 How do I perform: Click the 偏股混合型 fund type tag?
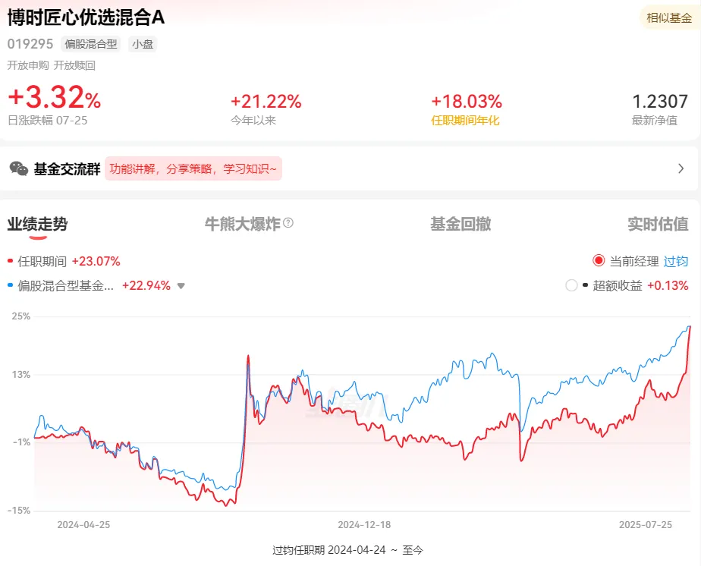click(91, 44)
